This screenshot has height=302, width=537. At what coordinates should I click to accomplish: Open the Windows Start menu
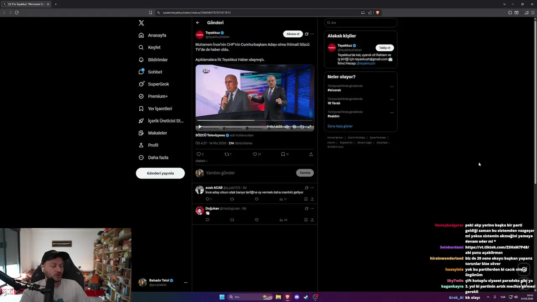point(222,297)
